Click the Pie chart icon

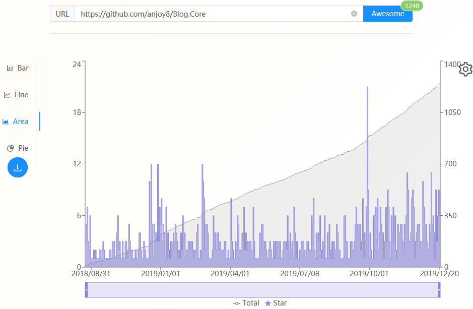click(x=11, y=148)
